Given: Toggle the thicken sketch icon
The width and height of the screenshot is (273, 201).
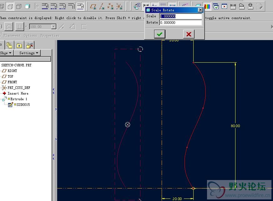Looking at the screenshot, I should coord(84,27).
